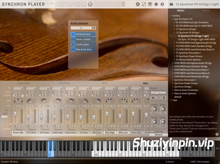Open the 00 Light Room preset dropdown
Image resolution: width=220 pixels, height=164 pixels.
pos(158,93)
